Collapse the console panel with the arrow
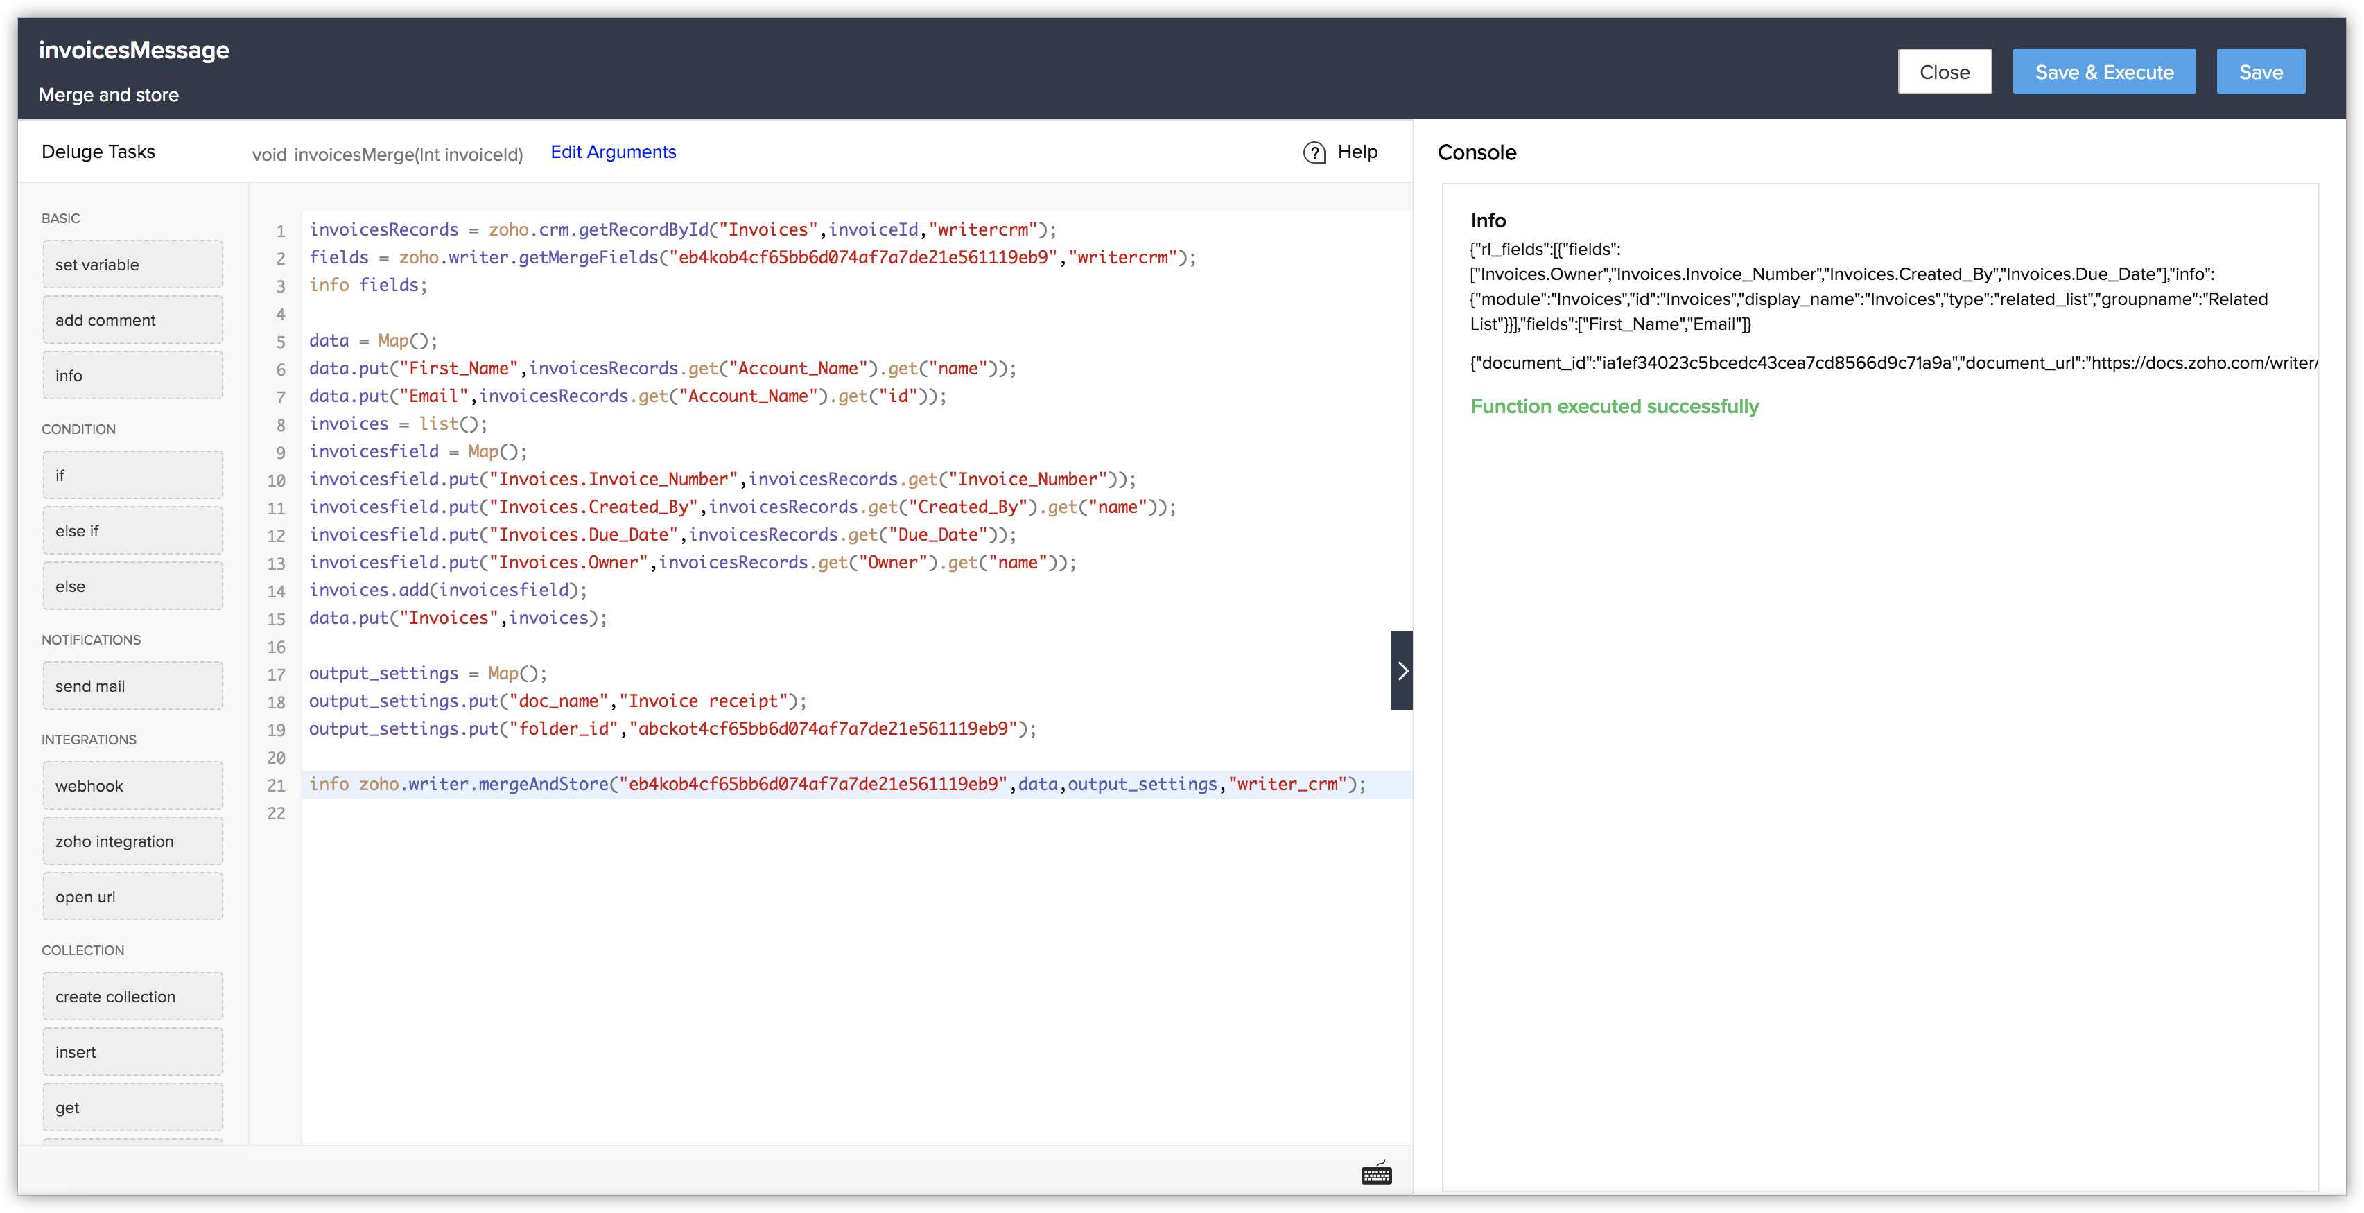 coord(1401,671)
